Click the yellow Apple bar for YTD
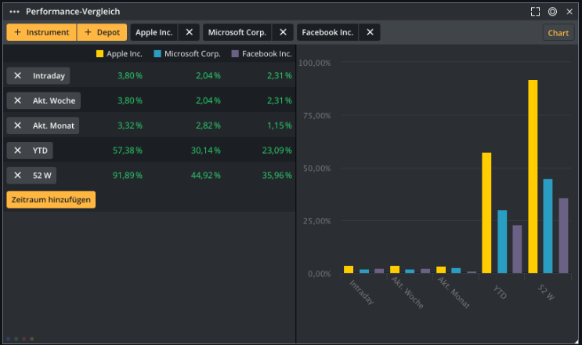The height and width of the screenshot is (345, 582). pyautogui.click(x=486, y=212)
